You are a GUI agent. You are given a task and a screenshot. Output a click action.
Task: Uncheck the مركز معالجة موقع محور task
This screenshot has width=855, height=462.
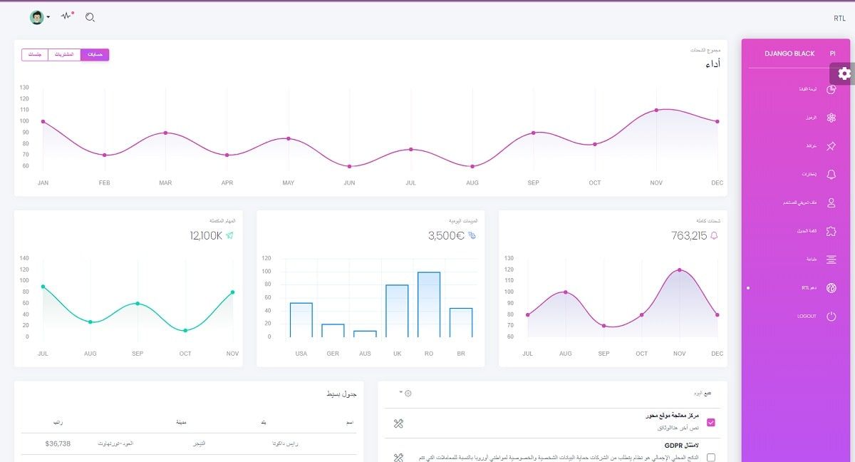pyautogui.click(x=710, y=422)
